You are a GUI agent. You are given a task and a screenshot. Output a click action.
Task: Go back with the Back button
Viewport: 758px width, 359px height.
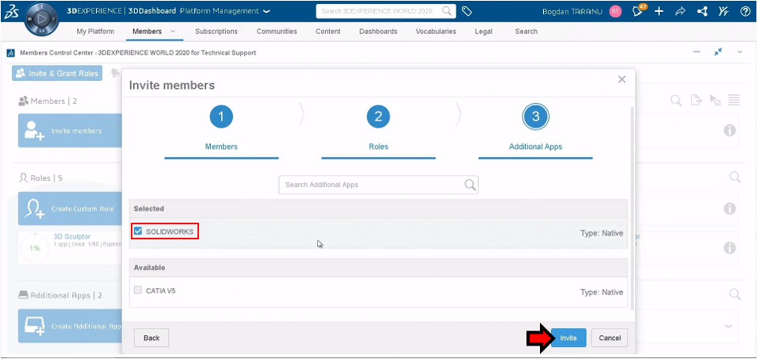click(x=151, y=338)
